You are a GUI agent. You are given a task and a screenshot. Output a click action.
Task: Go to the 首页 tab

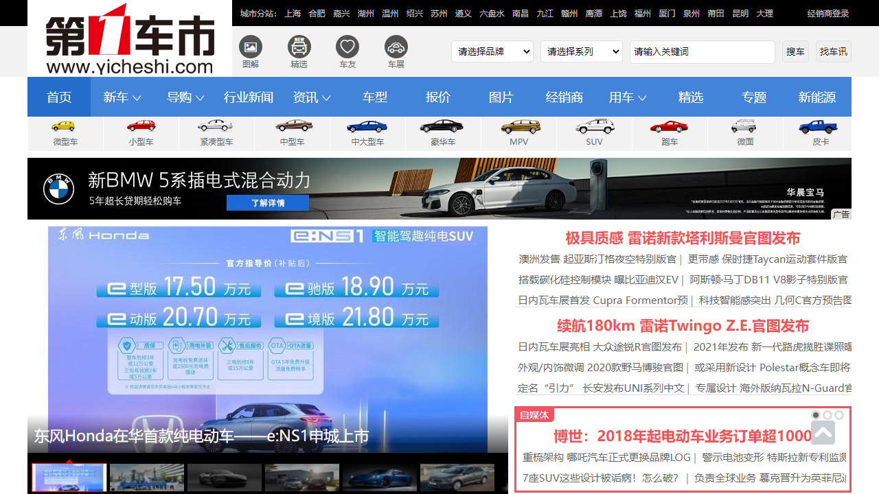click(x=59, y=97)
